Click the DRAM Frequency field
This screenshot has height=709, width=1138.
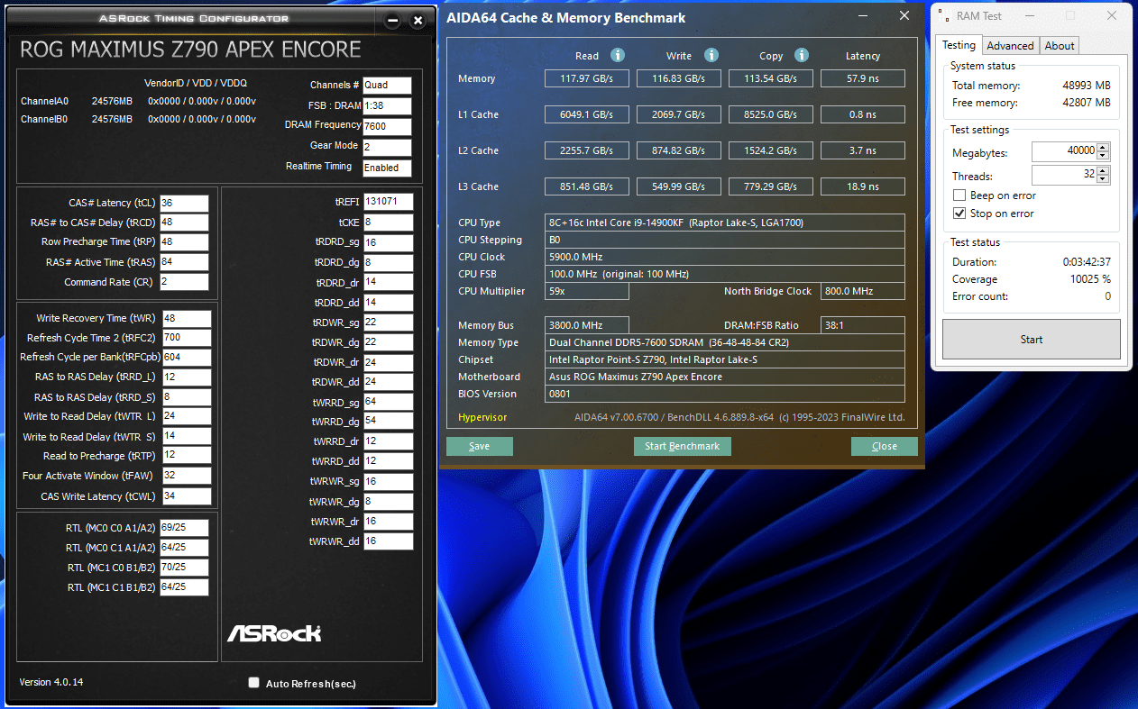387,126
